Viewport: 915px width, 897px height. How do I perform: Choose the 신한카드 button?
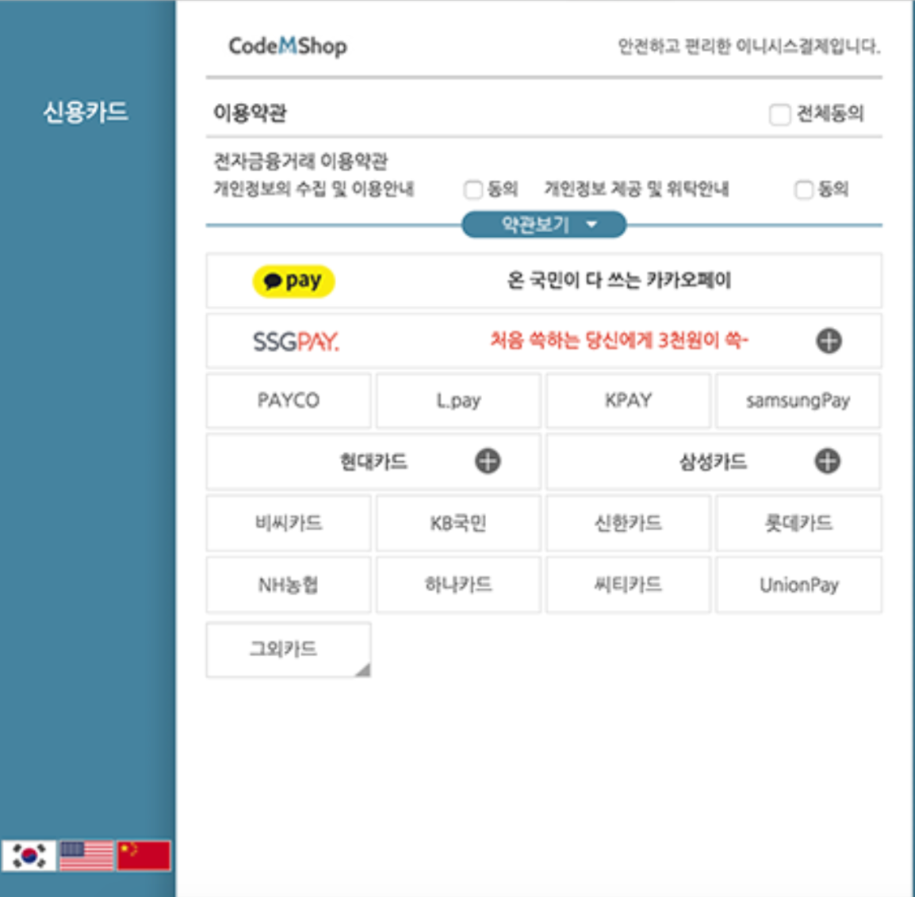tap(628, 523)
